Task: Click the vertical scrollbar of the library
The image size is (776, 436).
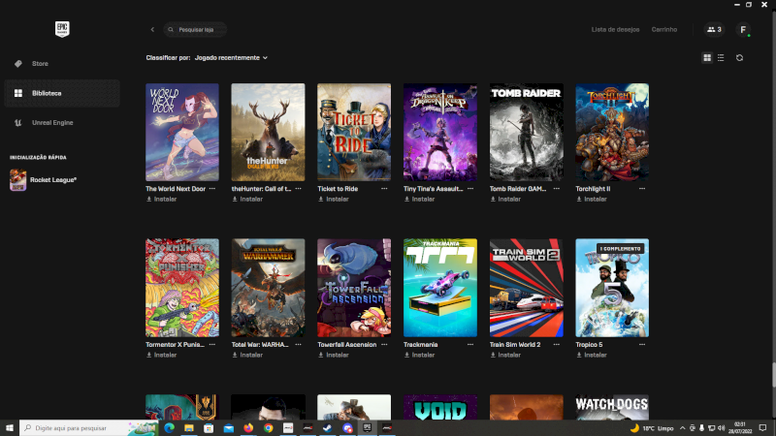Action: point(773,373)
